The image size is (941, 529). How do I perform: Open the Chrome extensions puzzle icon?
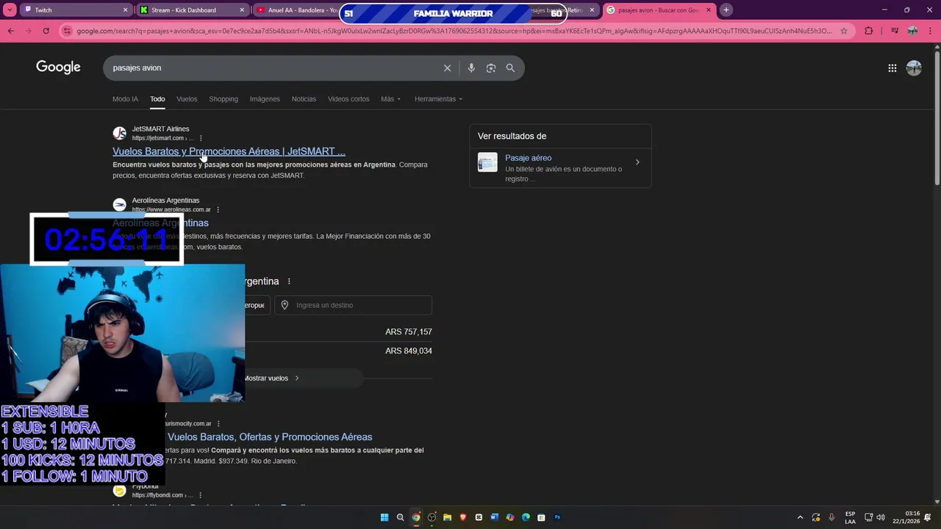(x=868, y=31)
